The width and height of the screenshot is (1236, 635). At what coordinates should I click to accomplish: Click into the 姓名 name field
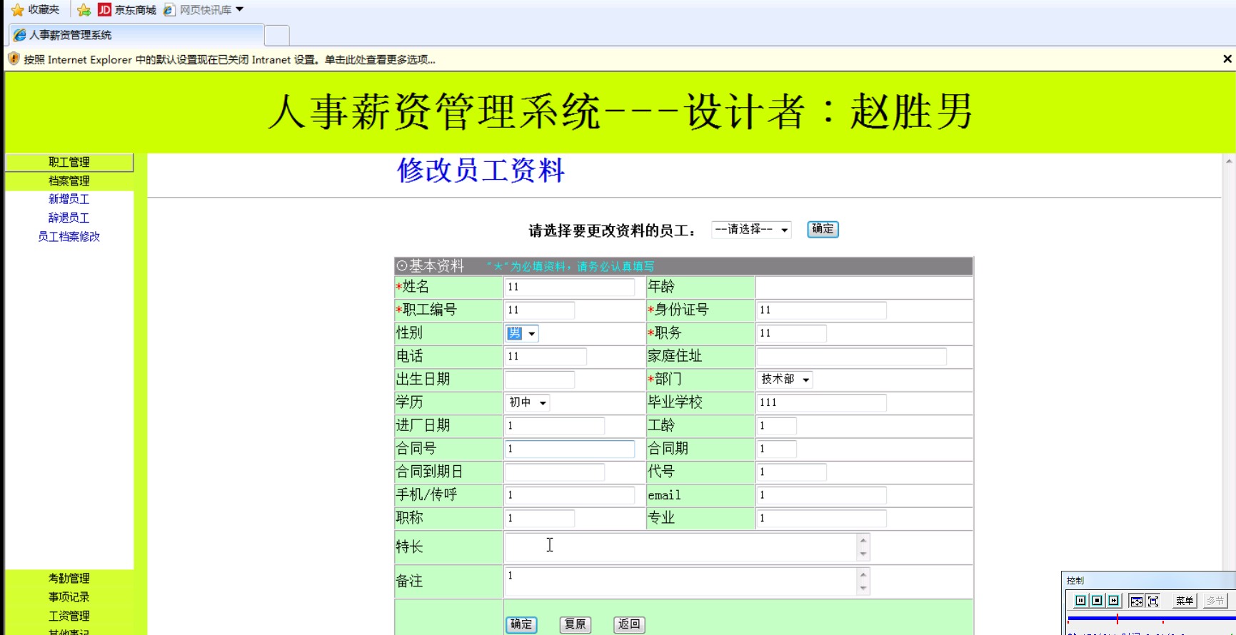(569, 287)
